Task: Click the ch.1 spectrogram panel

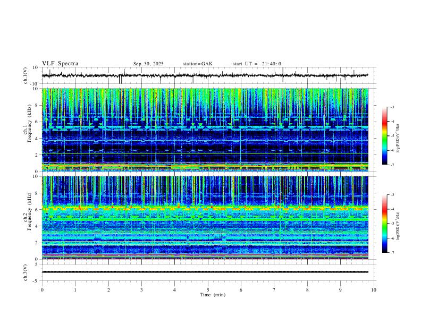Action: [205, 130]
